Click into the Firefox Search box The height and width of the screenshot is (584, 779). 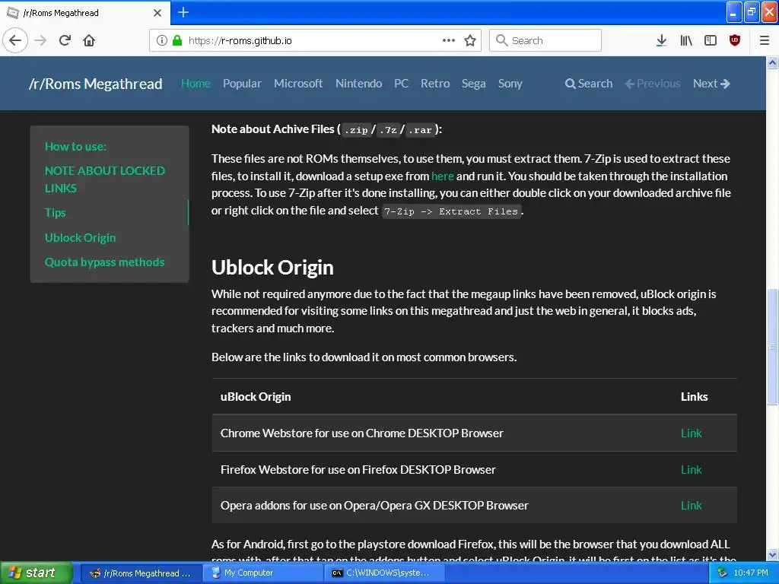coord(545,40)
